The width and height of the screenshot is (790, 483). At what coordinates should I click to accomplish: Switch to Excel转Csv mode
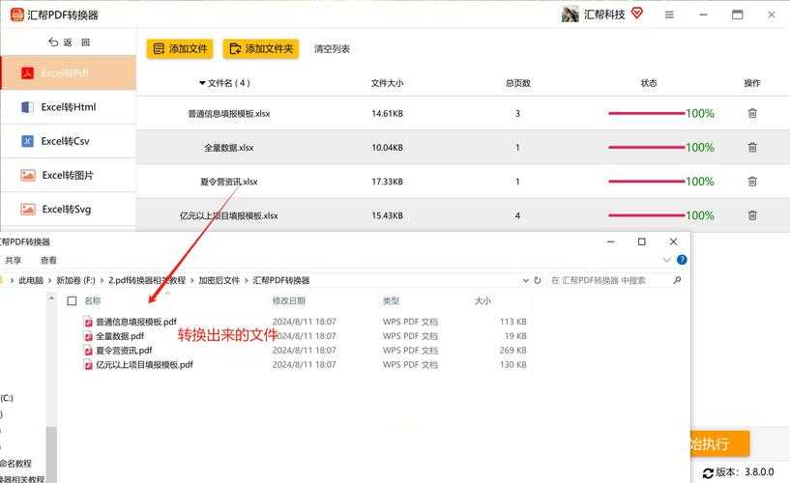click(x=69, y=141)
